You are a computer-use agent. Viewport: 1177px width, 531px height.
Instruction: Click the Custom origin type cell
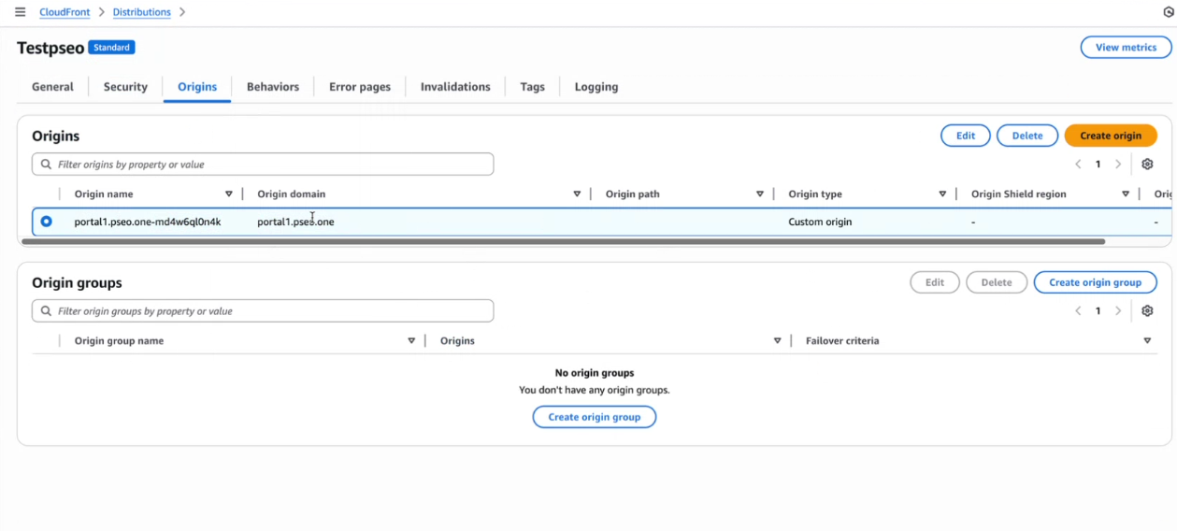coord(820,222)
